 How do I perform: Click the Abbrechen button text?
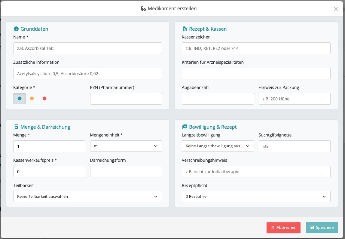286,228
